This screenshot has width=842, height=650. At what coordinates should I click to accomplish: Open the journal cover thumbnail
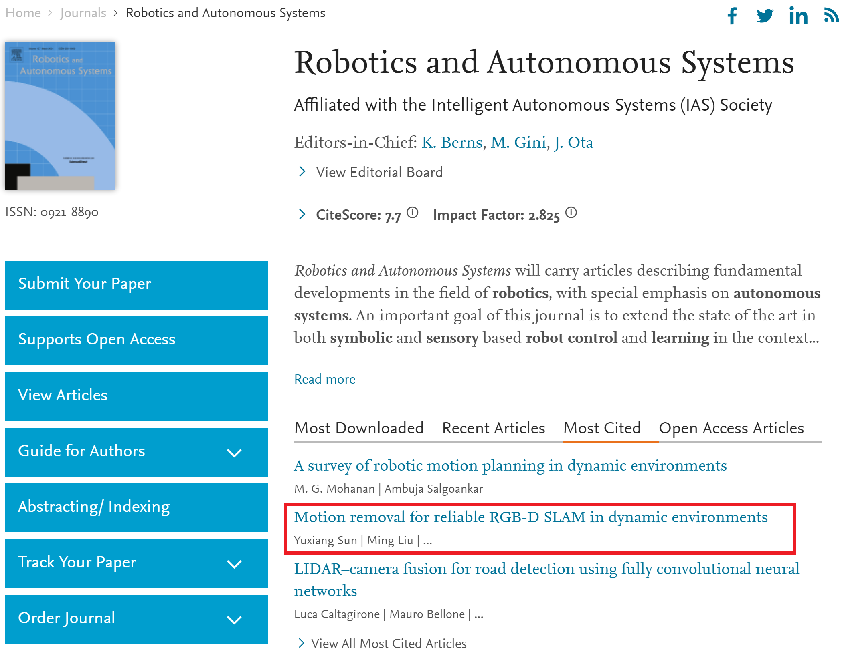[x=60, y=116]
